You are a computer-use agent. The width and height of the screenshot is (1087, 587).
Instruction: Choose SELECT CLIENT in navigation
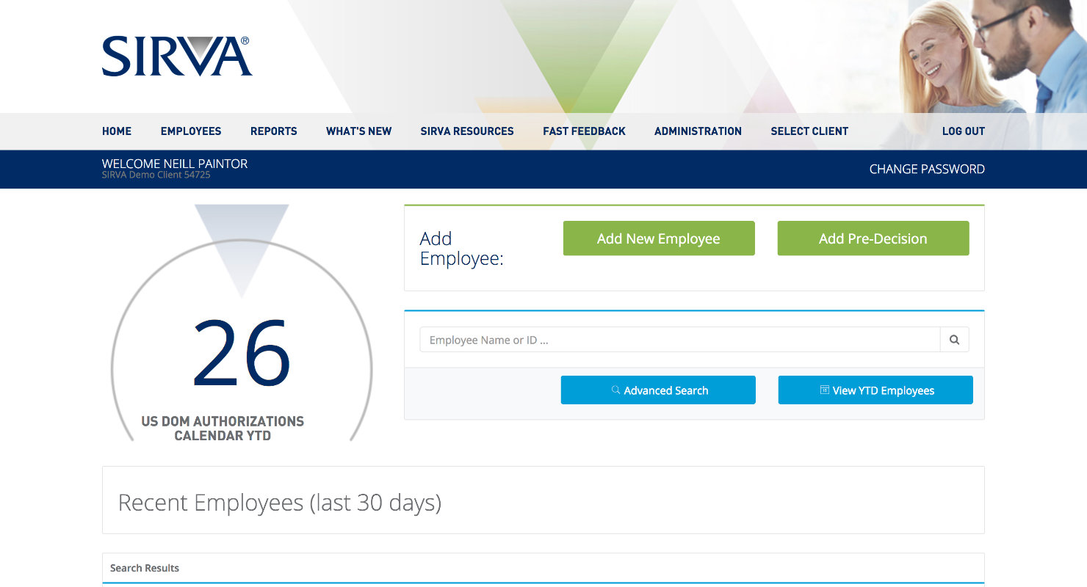809,131
